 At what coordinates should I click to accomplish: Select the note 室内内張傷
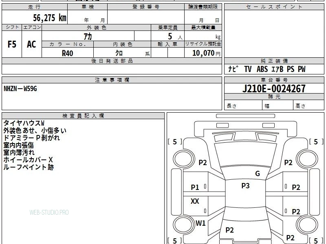[18, 145]
